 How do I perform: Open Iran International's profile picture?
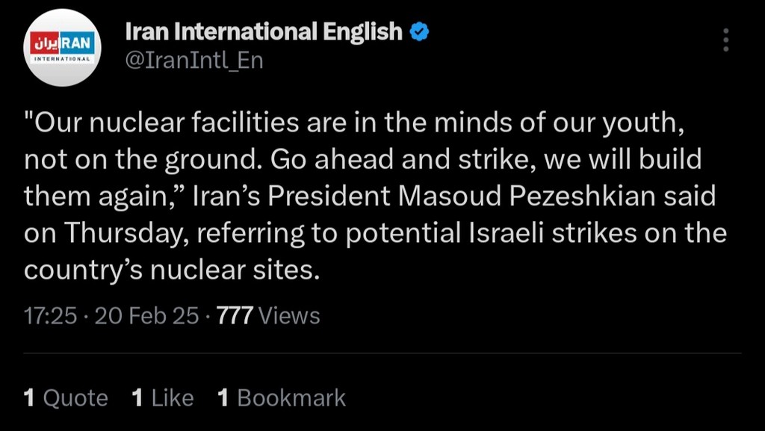tap(62, 48)
